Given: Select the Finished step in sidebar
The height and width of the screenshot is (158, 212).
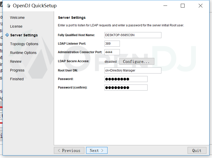Looking at the screenshot, I should click(17, 79).
